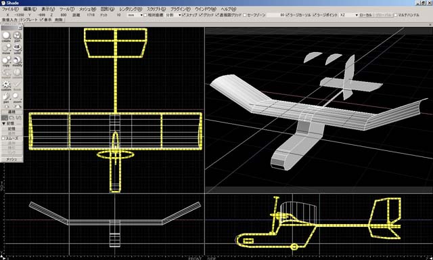This screenshot has height=260, width=433.
Task: Open the mm units dropdown
Action: (x=135, y=15)
